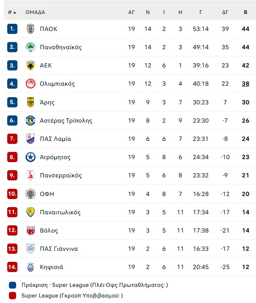256x303 pixels.
Task: Open the Πανσερραϊκός team name link
Action: click(61, 175)
